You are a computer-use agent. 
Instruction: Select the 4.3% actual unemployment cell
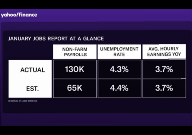119,69
